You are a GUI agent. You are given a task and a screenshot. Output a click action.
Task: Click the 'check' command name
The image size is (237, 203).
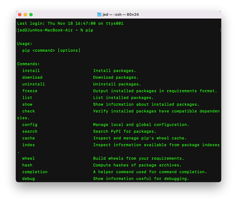click(28, 111)
